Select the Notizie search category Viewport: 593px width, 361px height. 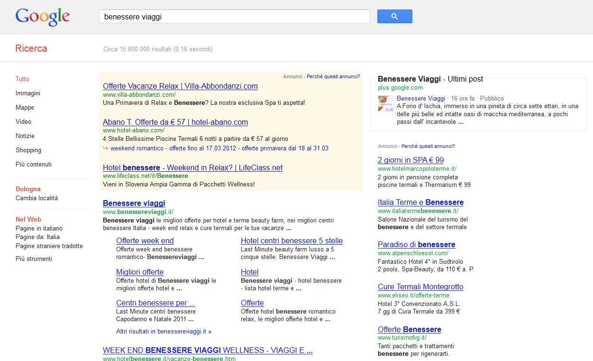tap(25, 136)
